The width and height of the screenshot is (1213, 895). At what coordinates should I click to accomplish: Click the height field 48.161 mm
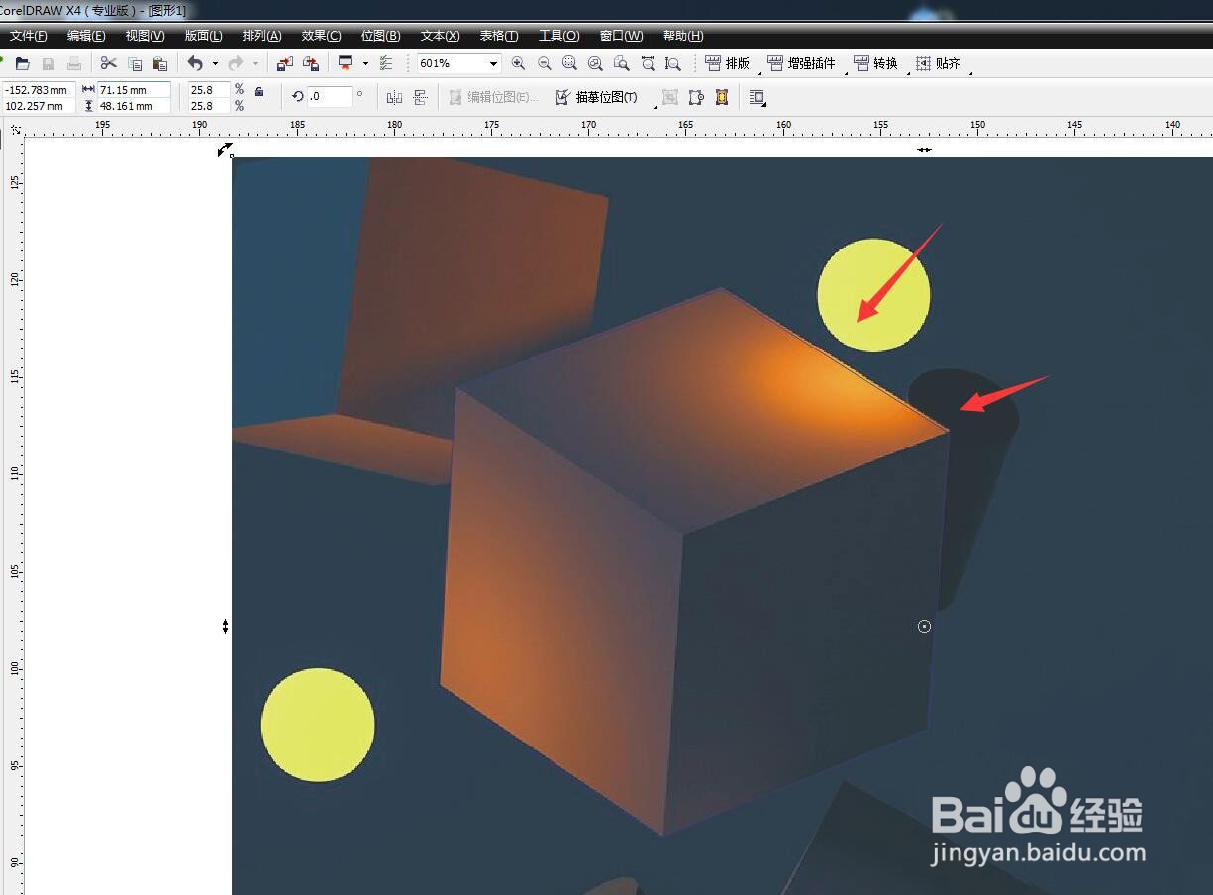(134, 106)
